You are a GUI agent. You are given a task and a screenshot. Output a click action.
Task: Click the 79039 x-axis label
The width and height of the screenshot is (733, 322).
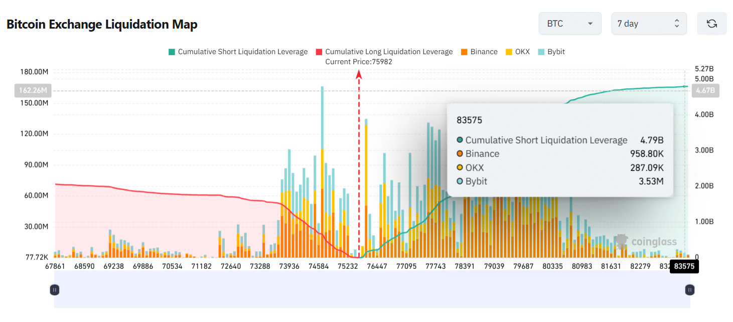click(x=494, y=266)
